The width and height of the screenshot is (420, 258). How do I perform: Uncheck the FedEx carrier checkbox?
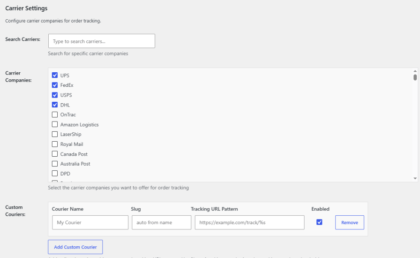(55, 85)
